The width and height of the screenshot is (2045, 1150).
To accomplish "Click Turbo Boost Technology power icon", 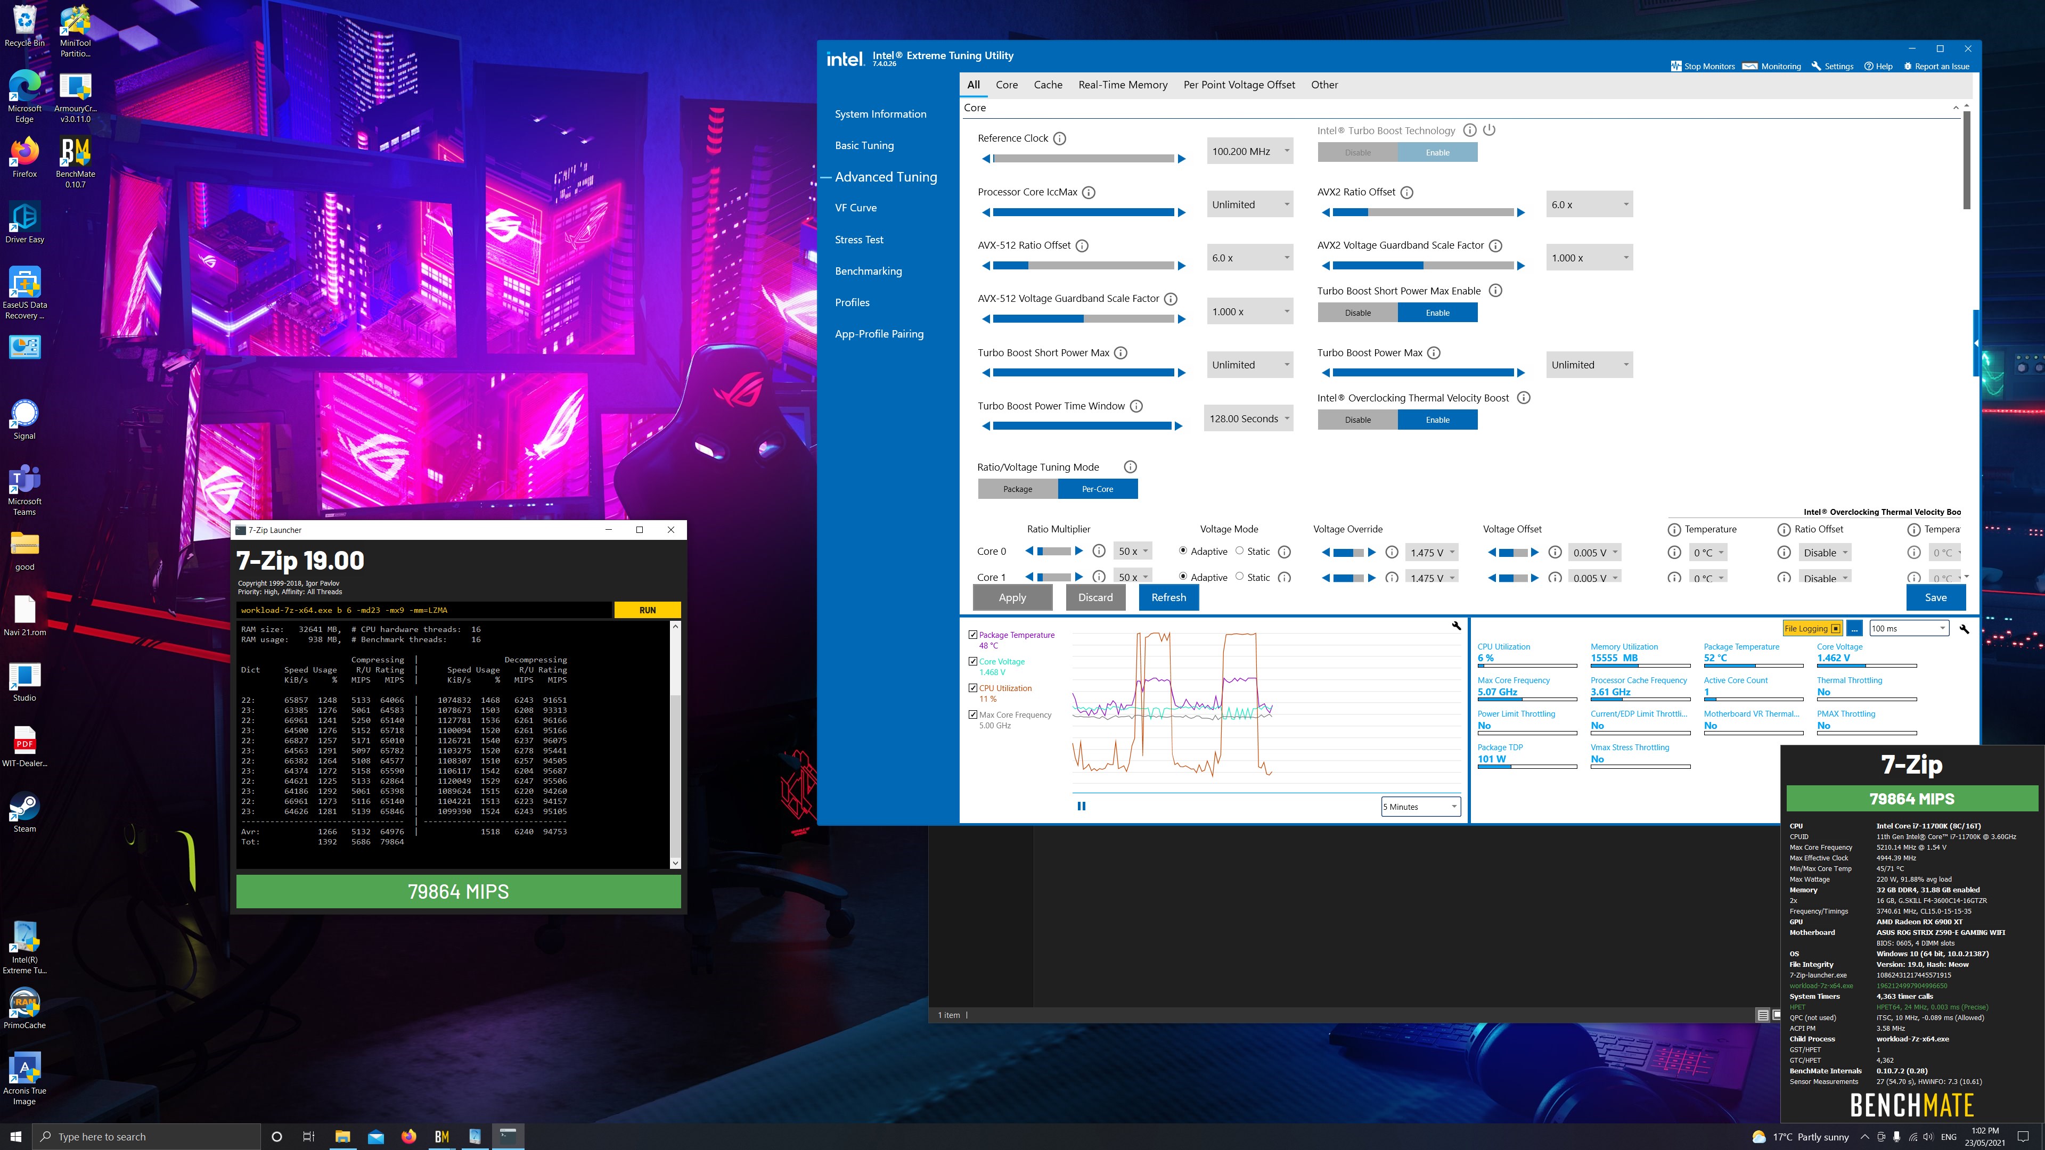I will (1490, 129).
